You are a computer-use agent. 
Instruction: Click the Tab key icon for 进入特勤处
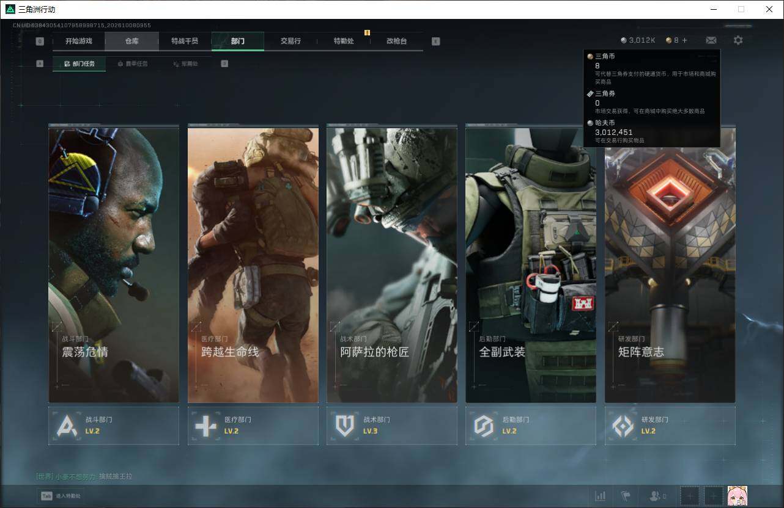pos(46,496)
